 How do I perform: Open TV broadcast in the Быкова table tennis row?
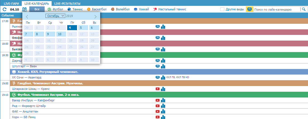158,49
